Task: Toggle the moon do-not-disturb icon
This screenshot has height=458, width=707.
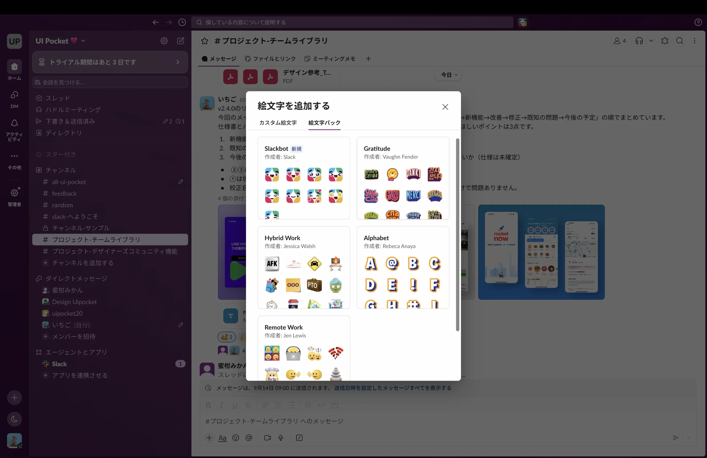Action: coord(14,419)
